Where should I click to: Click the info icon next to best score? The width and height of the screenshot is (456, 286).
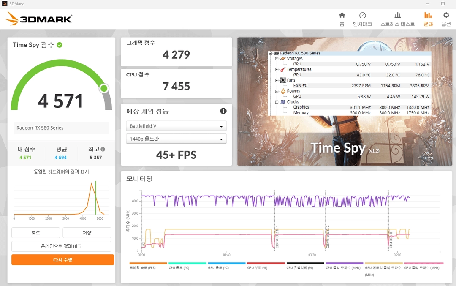[x=103, y=149]
